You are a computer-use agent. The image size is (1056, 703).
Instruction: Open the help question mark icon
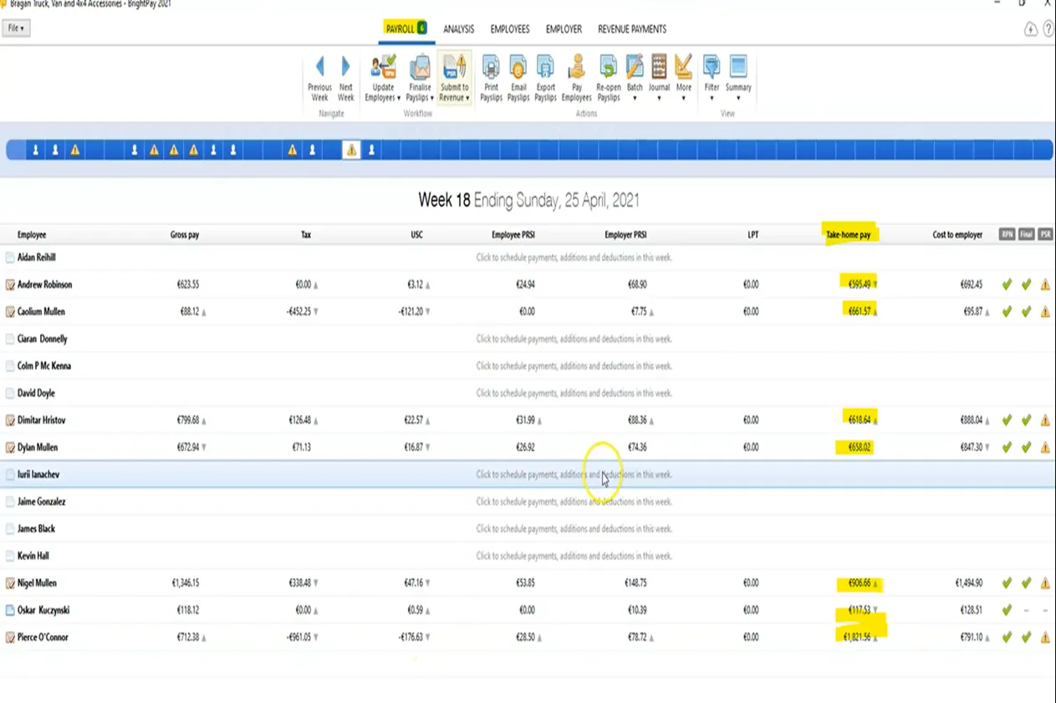(1048, 29)
